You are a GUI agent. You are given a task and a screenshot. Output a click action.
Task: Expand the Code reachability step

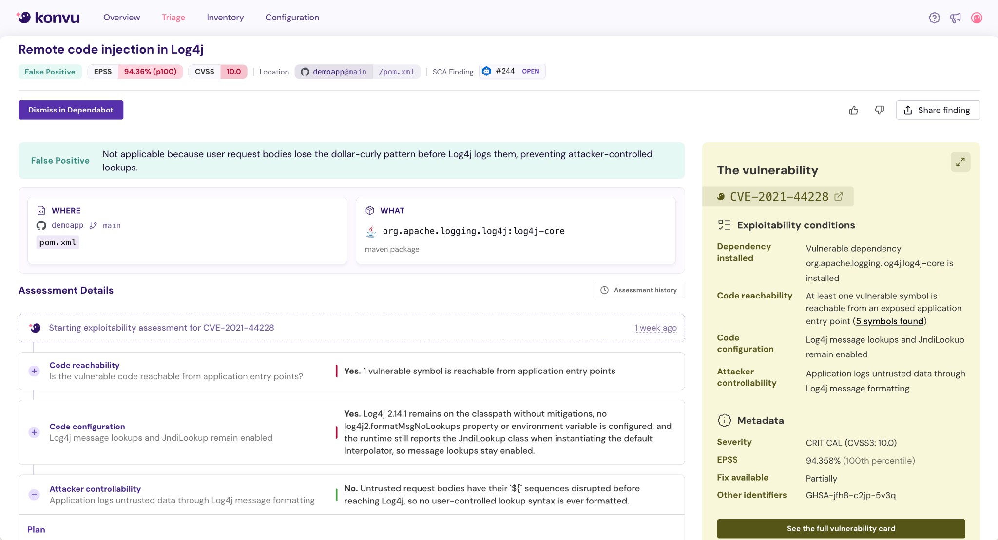click(x=34, y=371)
